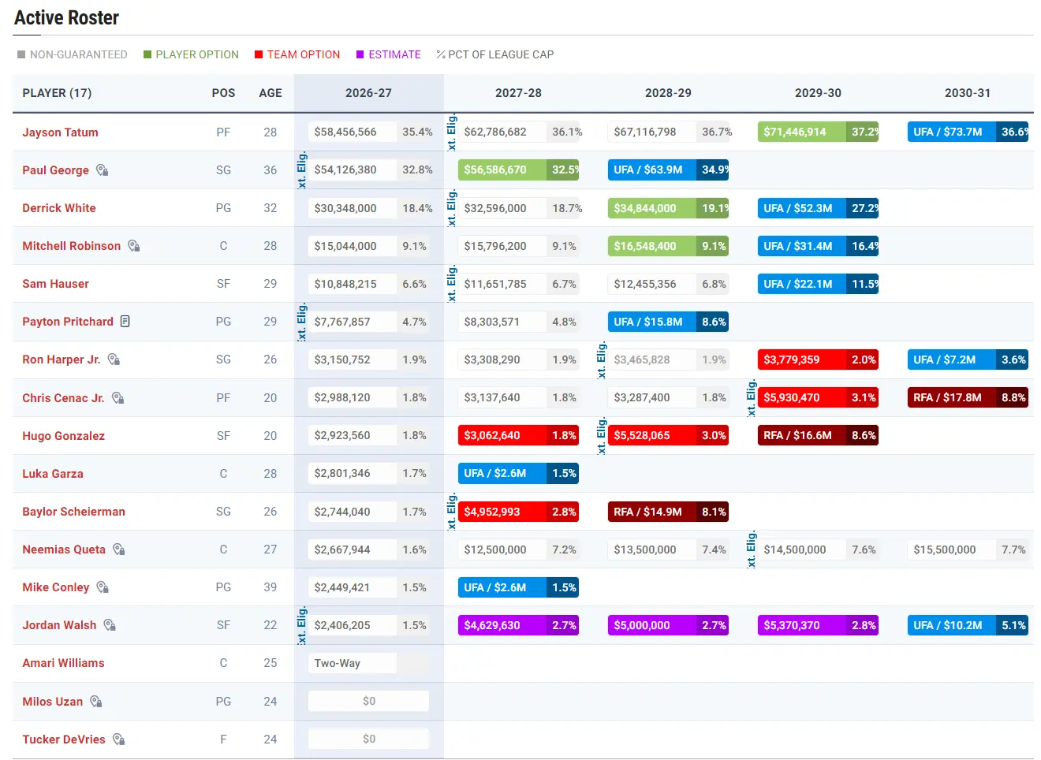Select the 2026-27 season column header

point(368,93)
